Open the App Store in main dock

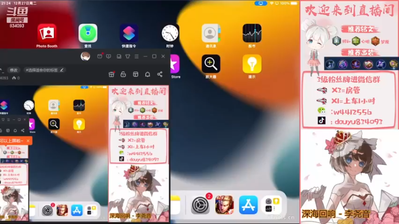pyautogui.click(x=248, y=205)
